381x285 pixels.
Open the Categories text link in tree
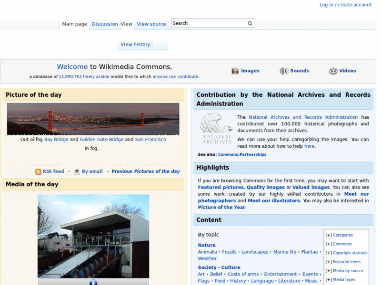(x=343, y=235)
